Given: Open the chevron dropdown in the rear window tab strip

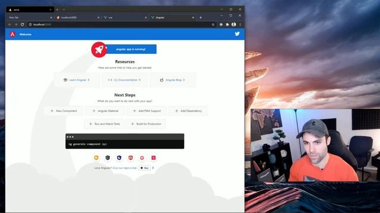Looking at the screenshot, I should pos(64,9).
